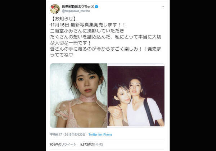216x151 pixels.
Task: Click the 午後6:17 time text
Action: point(56,134)
